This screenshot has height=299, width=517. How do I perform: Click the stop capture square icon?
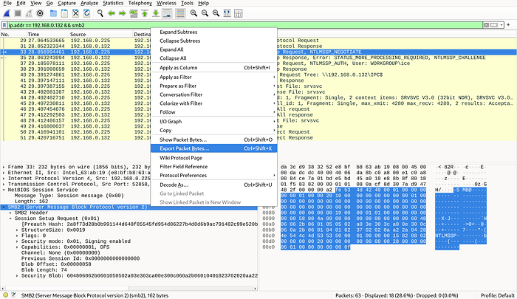(18, 14)
